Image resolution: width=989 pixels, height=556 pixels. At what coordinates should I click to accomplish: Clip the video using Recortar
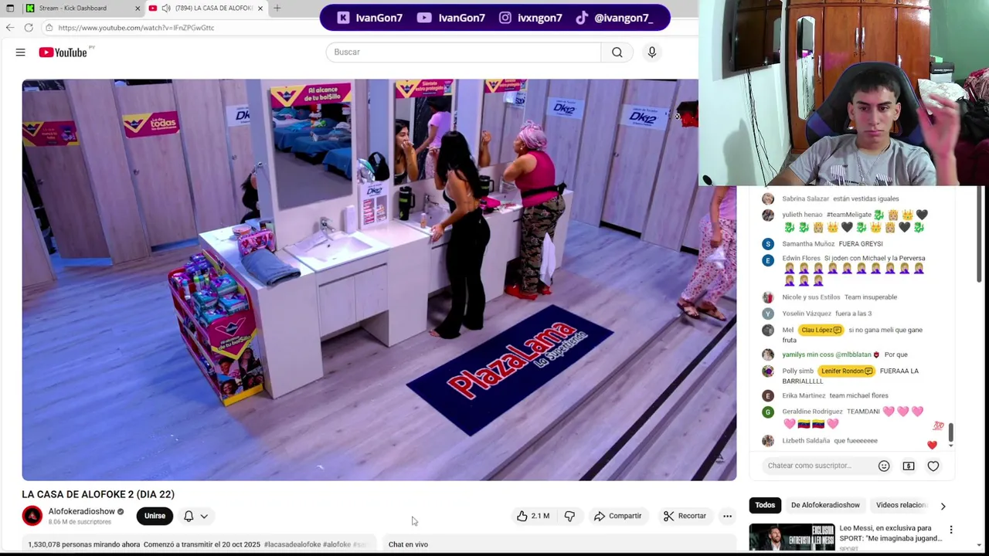685,516
